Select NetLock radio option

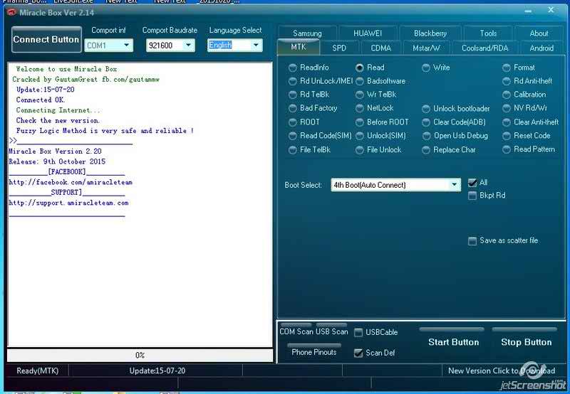[x=375, y=108]
